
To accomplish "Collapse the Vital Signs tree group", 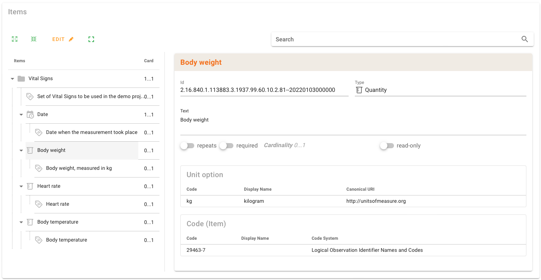I will (12, 79).
